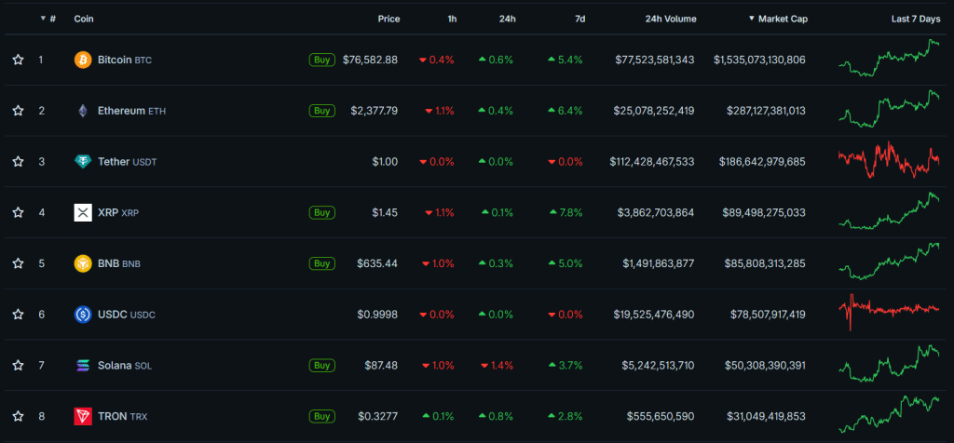Favorite Ethereum with its star icon
This screenshot has width=954, height=443.
pos(19,111)
